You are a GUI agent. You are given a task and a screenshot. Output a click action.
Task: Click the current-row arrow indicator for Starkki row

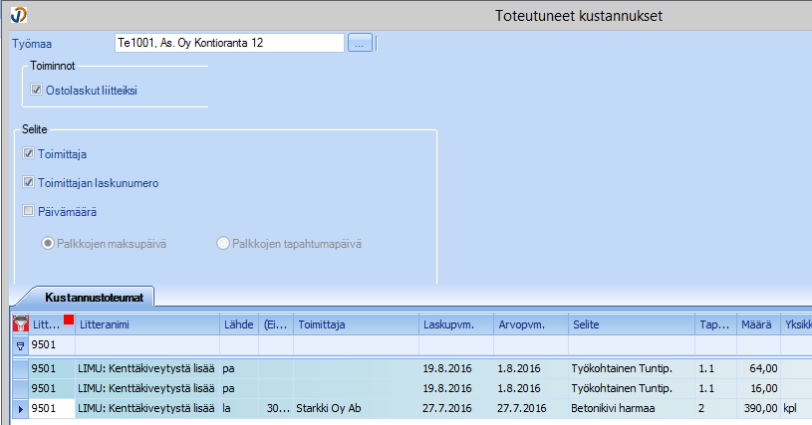click(x=20, y=407)
